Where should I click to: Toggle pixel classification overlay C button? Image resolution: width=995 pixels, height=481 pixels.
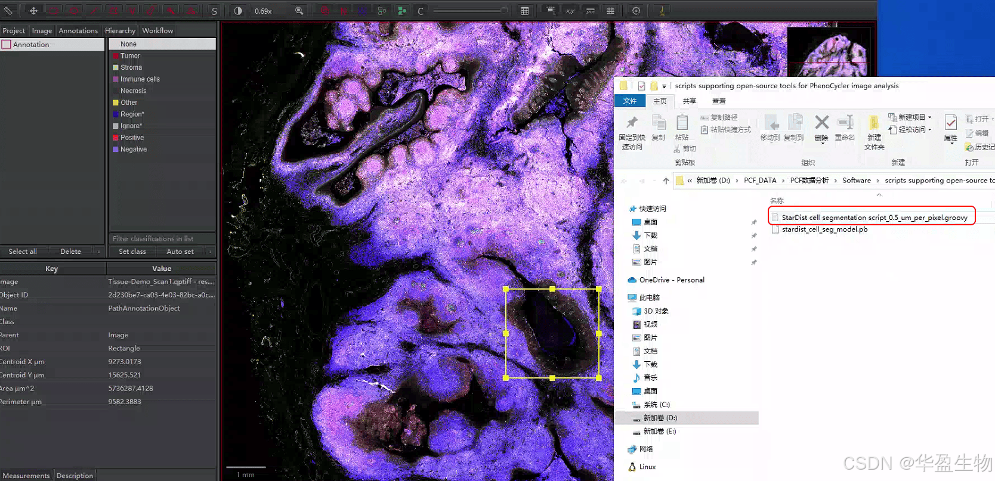(421, 11)
